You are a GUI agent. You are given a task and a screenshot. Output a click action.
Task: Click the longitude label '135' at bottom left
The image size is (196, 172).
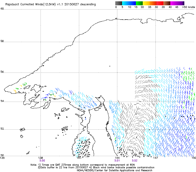click(2, 158)
